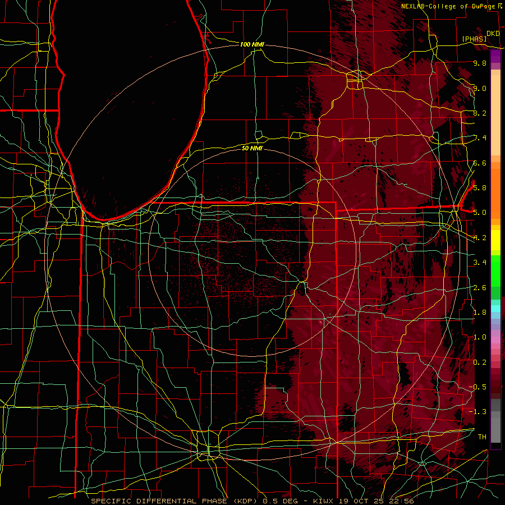
Task: Click the pink band of the color scale
Action: click(495, 340)
